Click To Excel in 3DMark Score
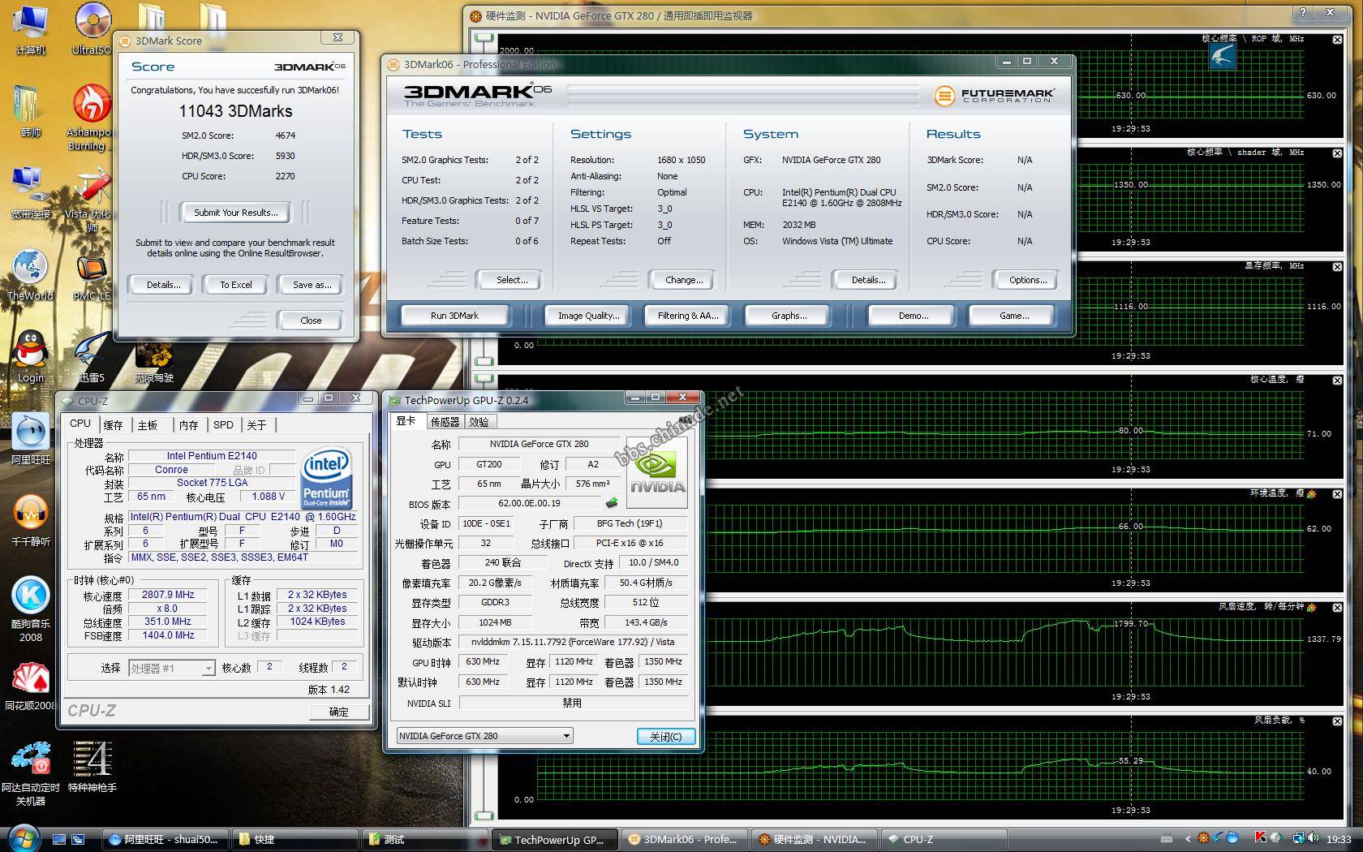Viewport: 1363px width, 852px height. pos(236,285)
